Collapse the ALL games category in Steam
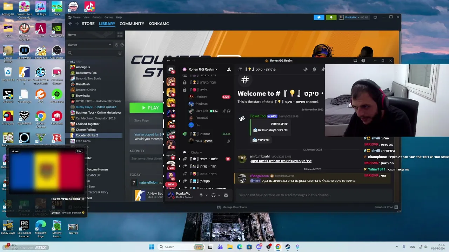This screenshot has width=449, height=252. (73, 62)
